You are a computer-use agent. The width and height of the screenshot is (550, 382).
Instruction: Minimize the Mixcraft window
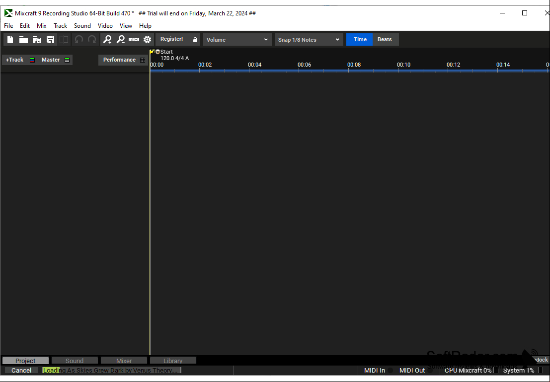[x=502, y=13]
